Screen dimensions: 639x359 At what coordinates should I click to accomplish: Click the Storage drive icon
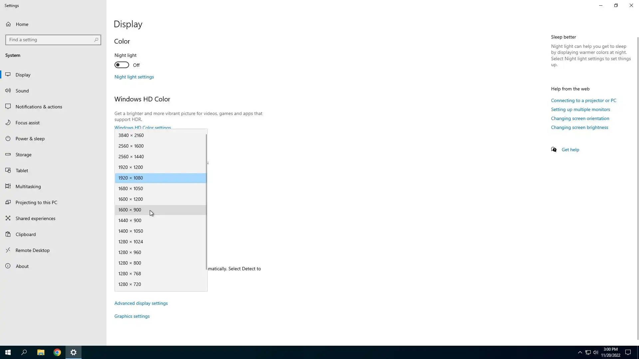8,154
